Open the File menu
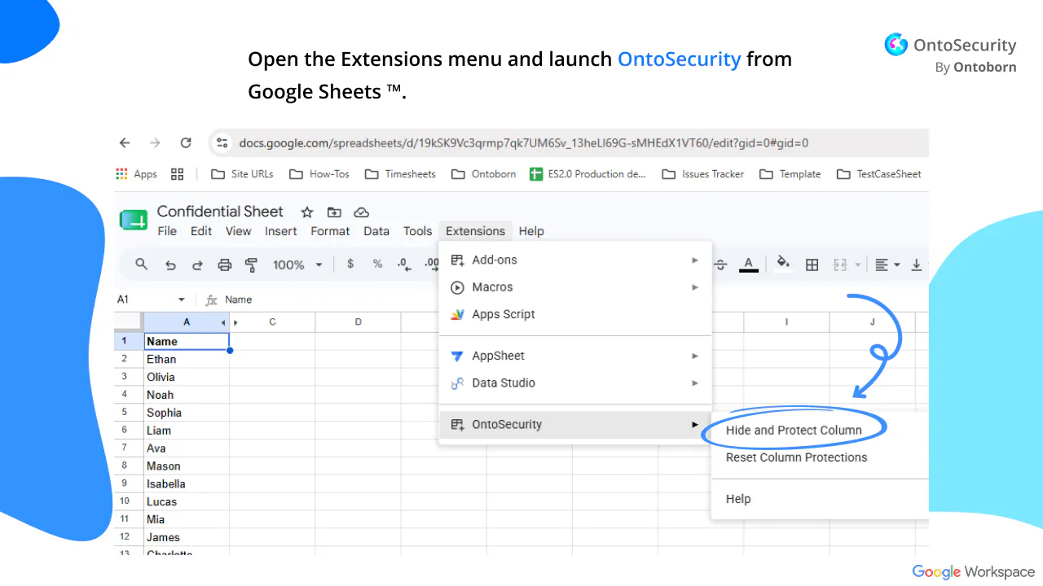The height and width of the screenshot is (586, 1043). click(167, 231)
